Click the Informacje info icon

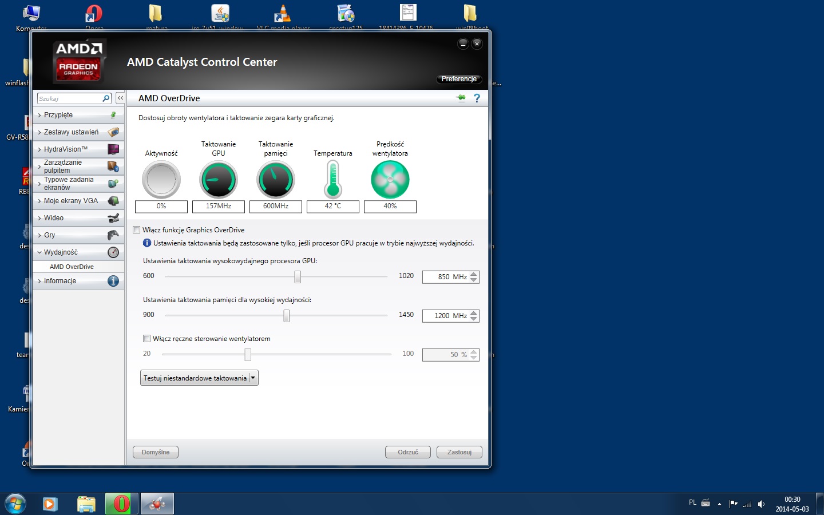coord(113,281)
